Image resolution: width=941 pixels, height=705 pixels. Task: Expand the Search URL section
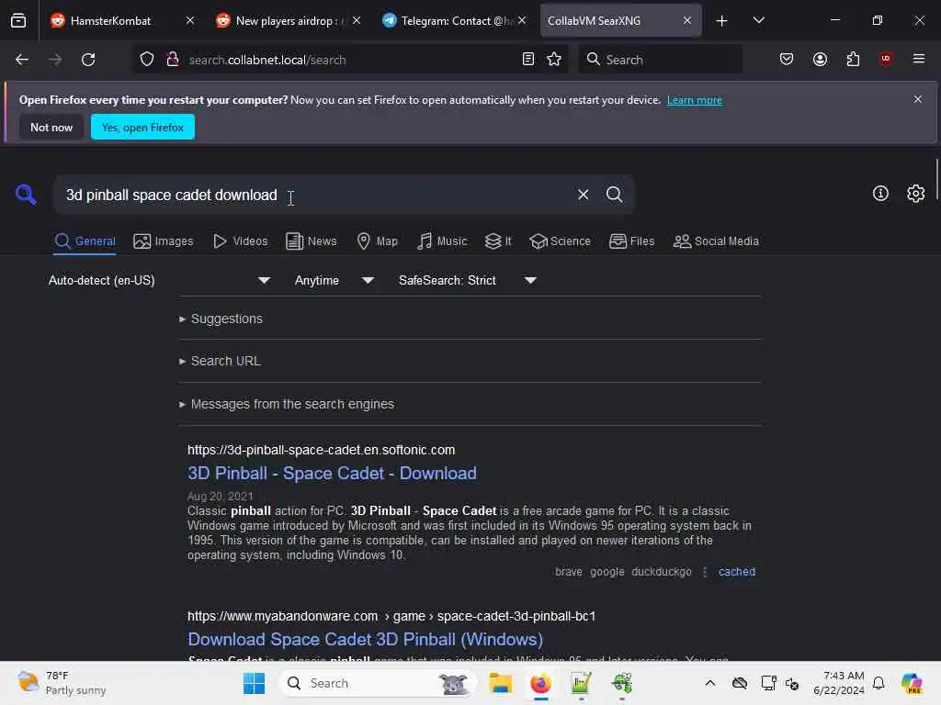(x=220, y=361)
